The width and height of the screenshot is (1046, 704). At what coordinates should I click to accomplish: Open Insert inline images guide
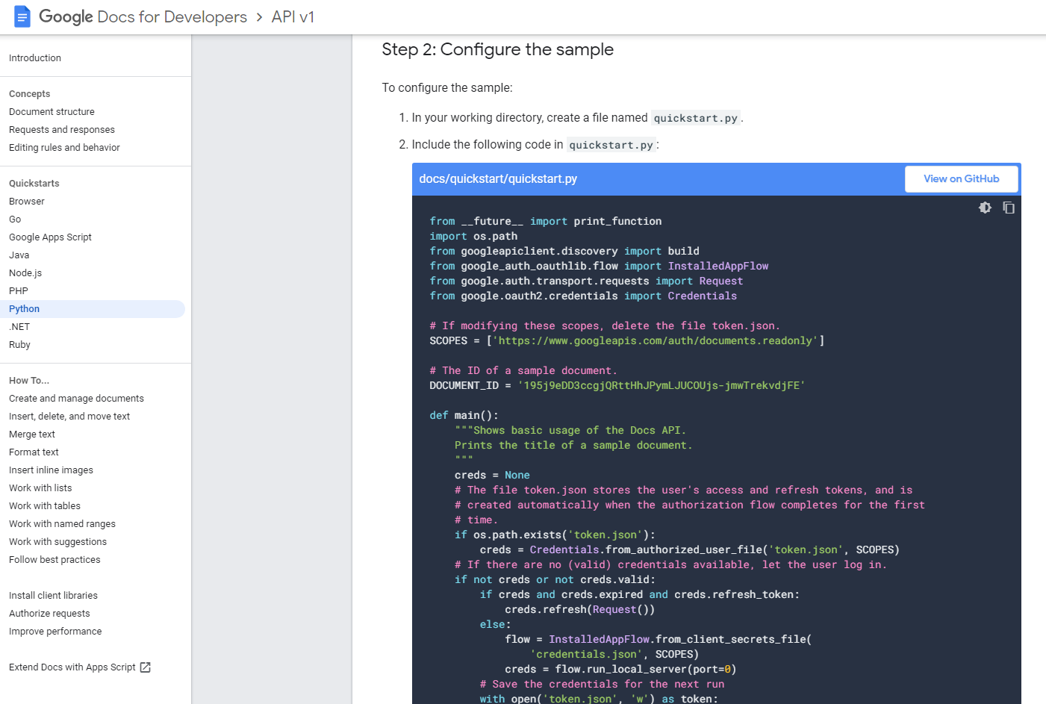(x=51, y=470)
